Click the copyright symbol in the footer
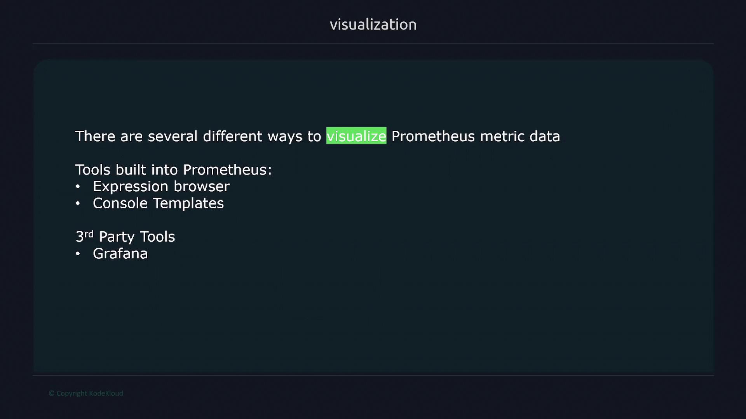This screenshot has height=419, width=746. pyautogui.click(x=51, y=393)
